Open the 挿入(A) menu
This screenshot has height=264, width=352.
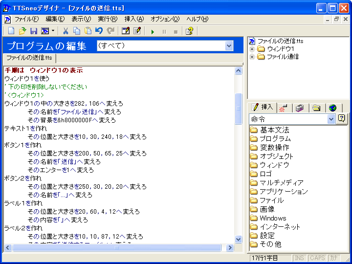coord(134,19)
